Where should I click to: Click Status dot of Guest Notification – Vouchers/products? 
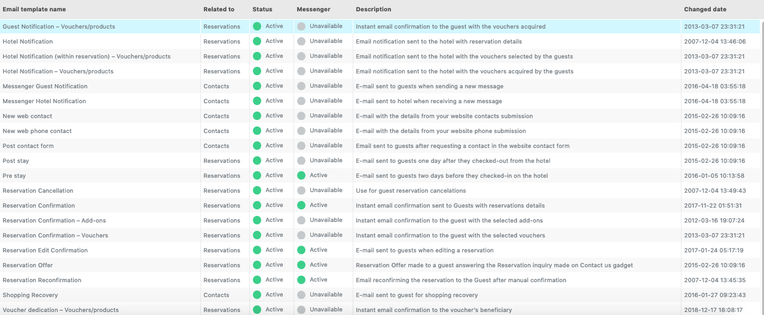(x=257, y=26)
